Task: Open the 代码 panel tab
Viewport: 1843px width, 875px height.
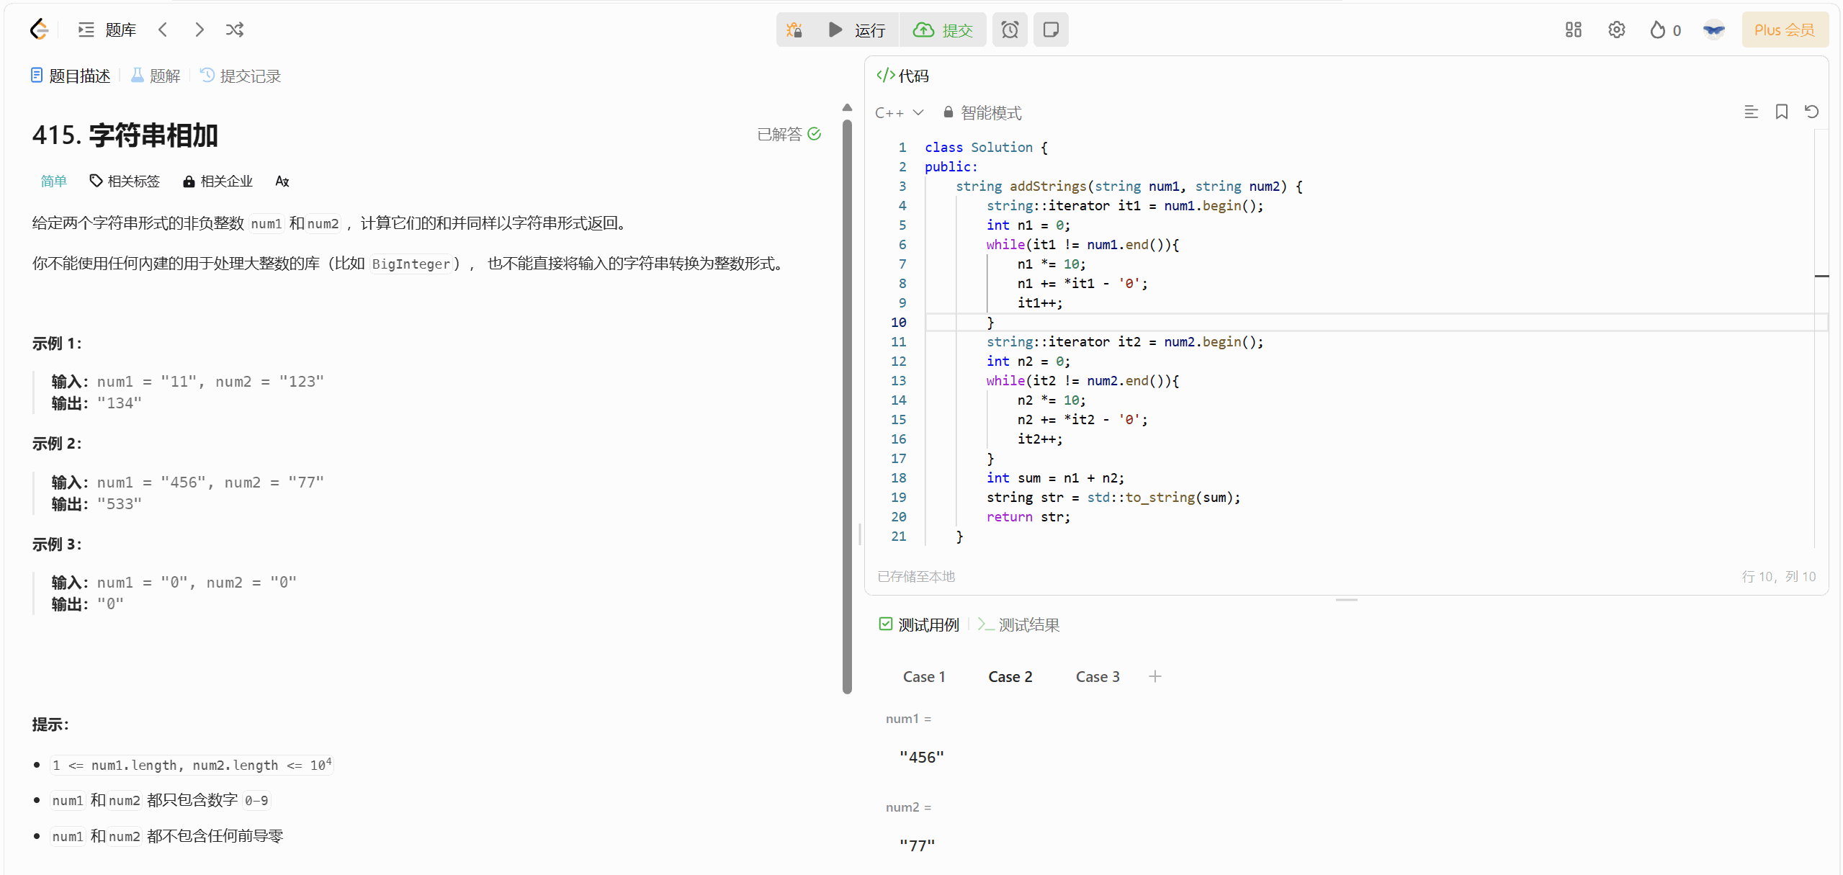Action: [902, 76]
